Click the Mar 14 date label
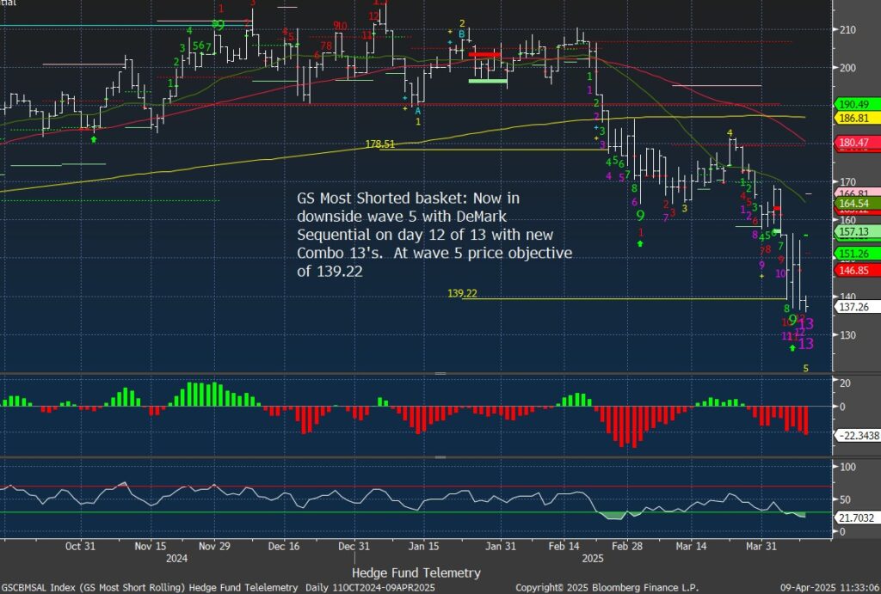 [691, 546]
